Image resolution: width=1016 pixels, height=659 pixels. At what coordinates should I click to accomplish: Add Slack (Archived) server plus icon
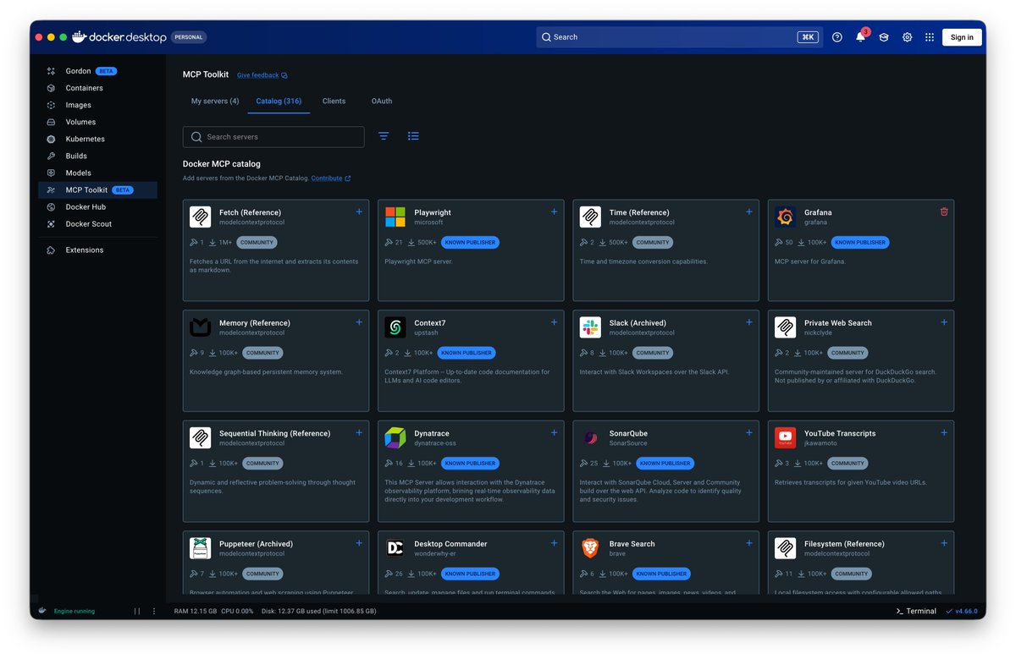(749, 322)
